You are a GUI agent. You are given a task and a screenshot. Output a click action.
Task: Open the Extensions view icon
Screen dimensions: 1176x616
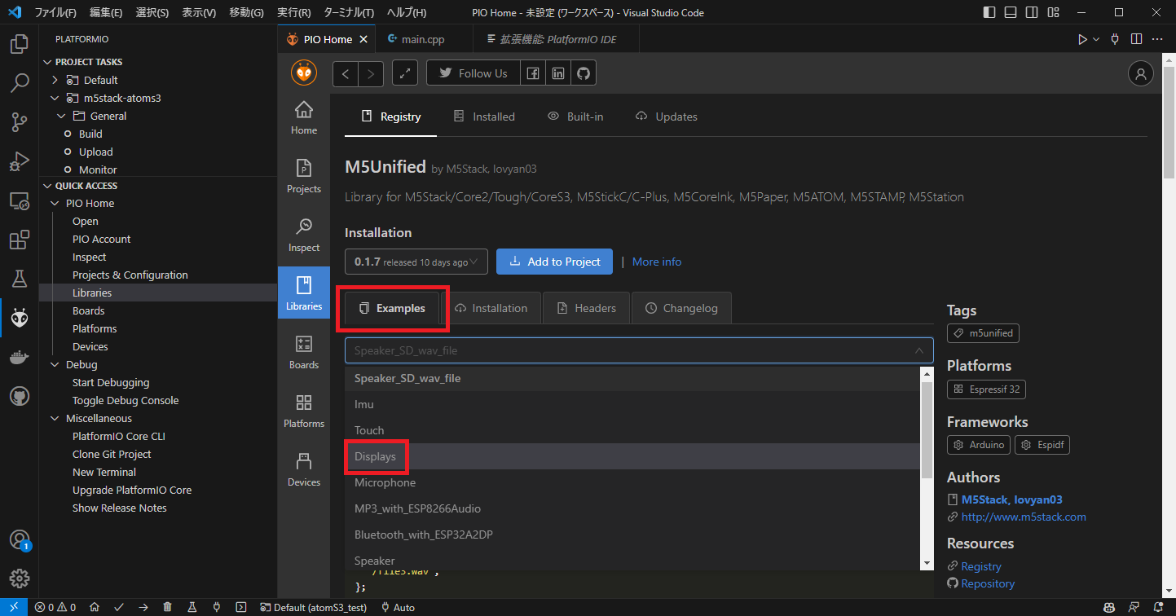(20, 240)
